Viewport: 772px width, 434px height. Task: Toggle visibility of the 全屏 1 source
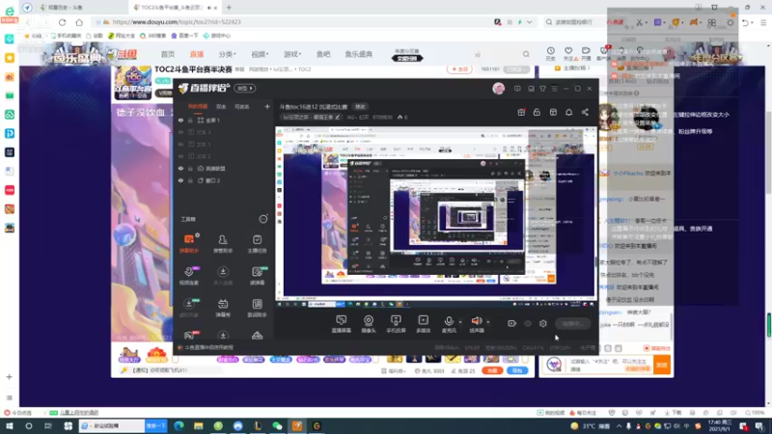(180, 120)
